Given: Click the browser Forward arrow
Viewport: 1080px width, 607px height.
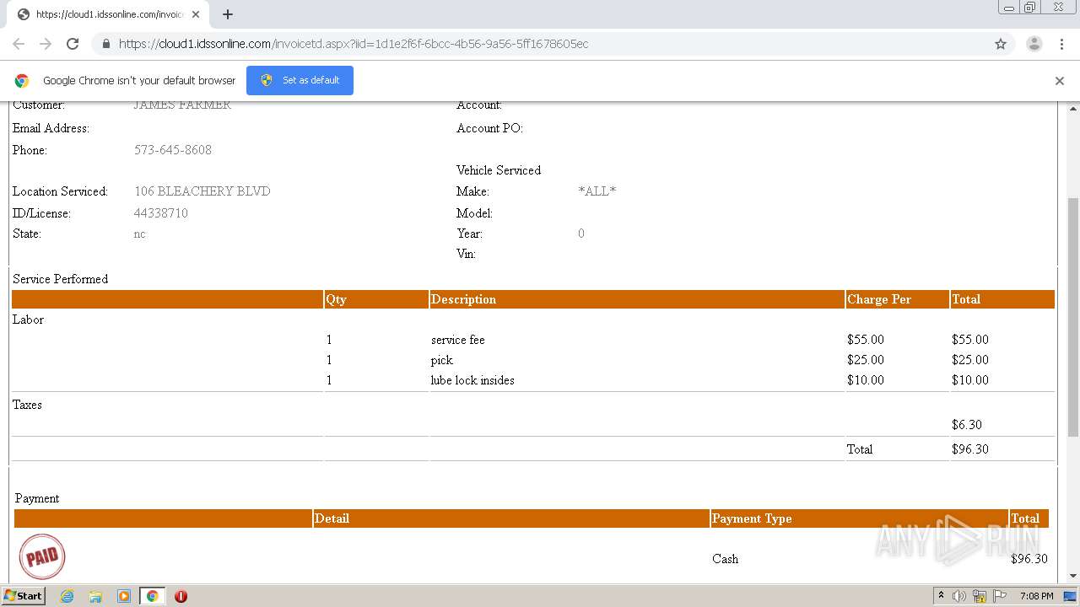Looking at the screenshot, I should (x=46, y=44).
